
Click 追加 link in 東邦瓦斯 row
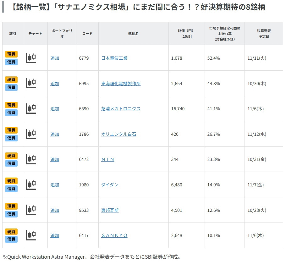(x=55, y=210)
